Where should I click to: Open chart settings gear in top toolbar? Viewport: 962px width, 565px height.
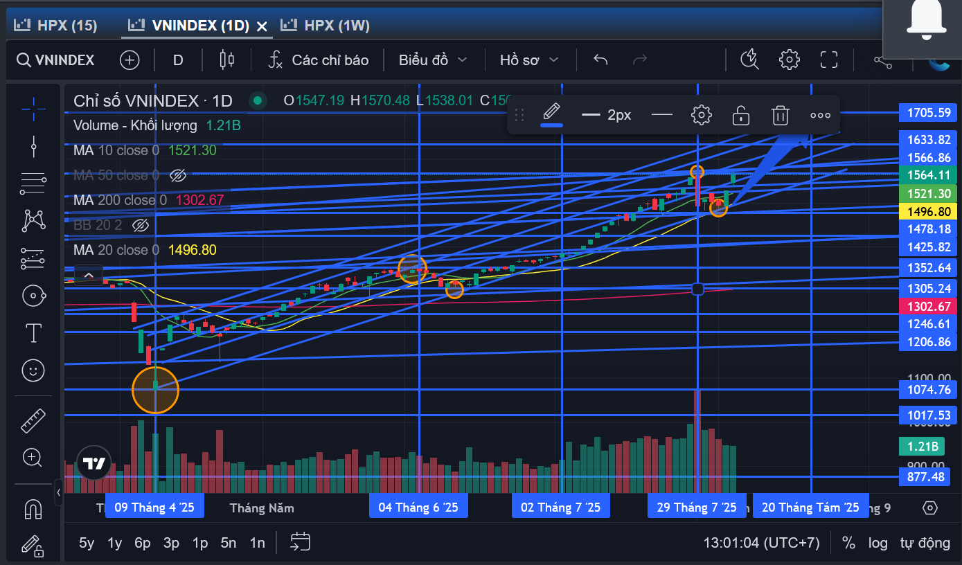coord(790,60)
